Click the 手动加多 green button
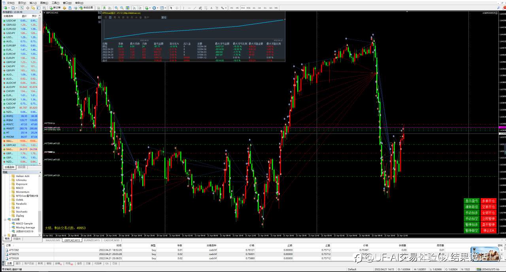This screenshot has height=272, width=506. pyautogui.click(x=472, y=213)
